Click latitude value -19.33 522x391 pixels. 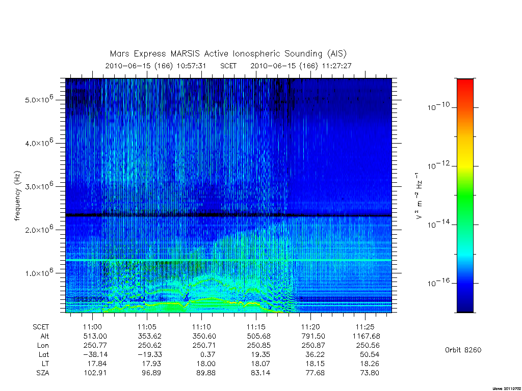[x=149, y=354]
